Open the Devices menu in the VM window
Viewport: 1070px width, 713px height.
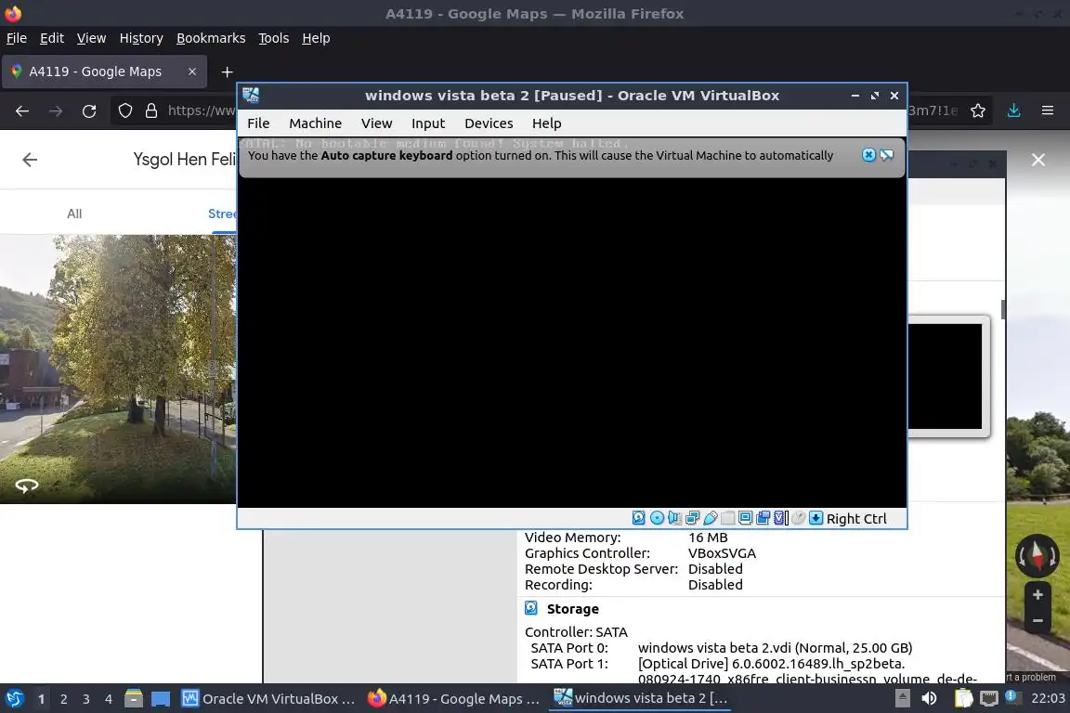(x=489, y=123)
